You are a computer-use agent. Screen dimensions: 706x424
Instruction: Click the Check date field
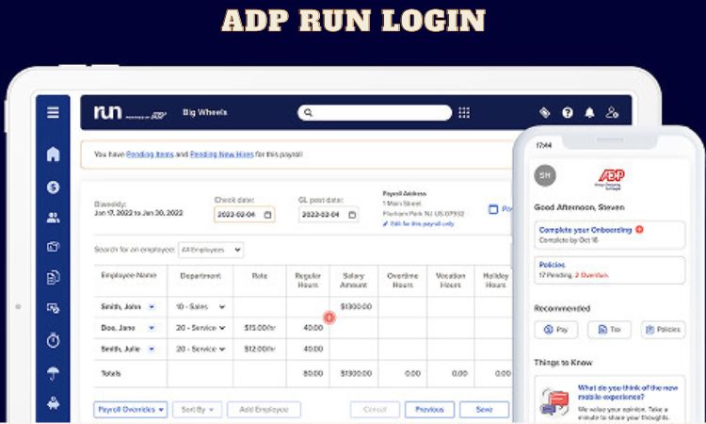click(x=244, y=215)
